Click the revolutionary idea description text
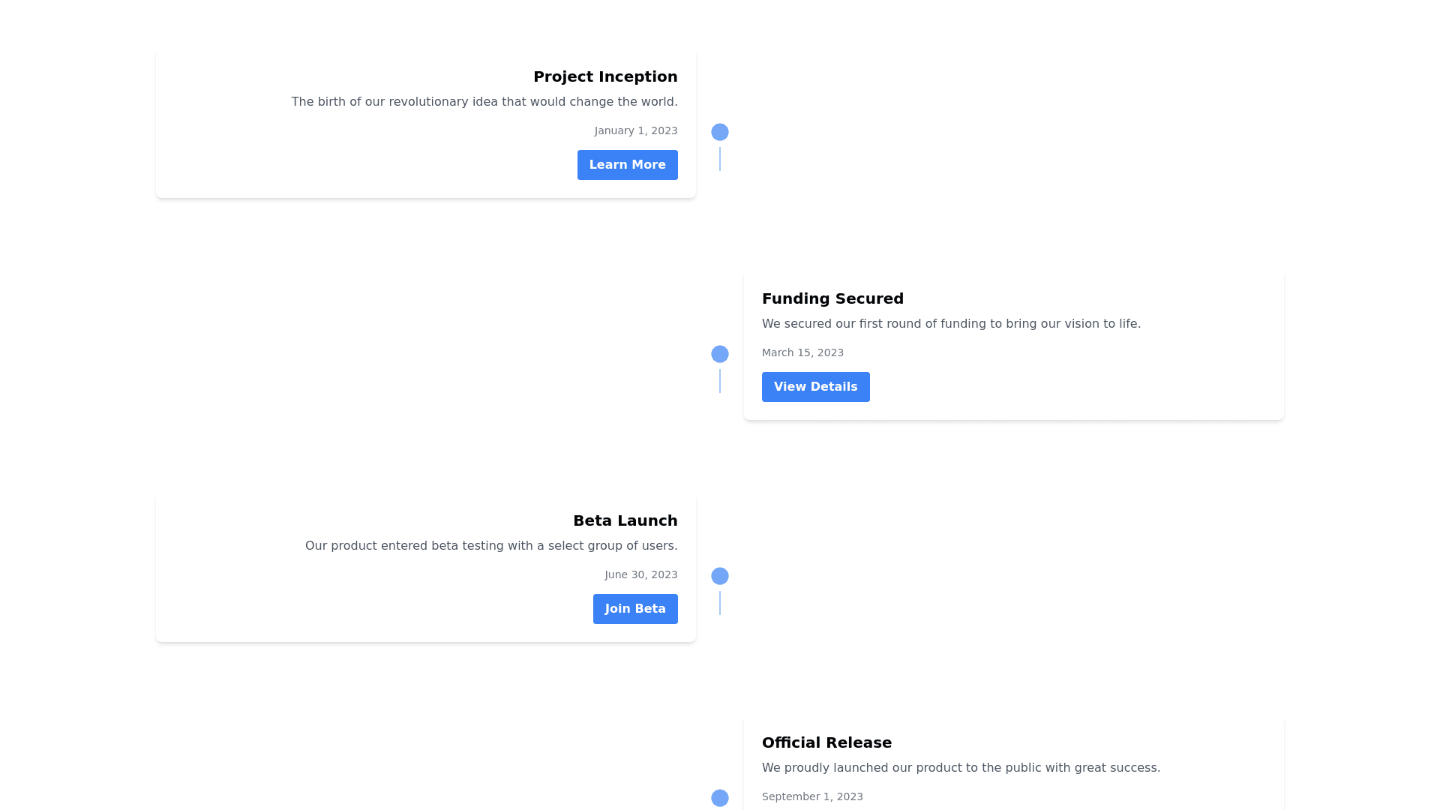The image size is (1440, 810). pyautogui.click(x=484, y=102)
